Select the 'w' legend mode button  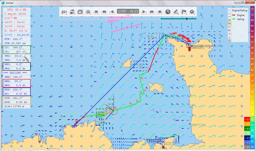click(x=229, y=26)
